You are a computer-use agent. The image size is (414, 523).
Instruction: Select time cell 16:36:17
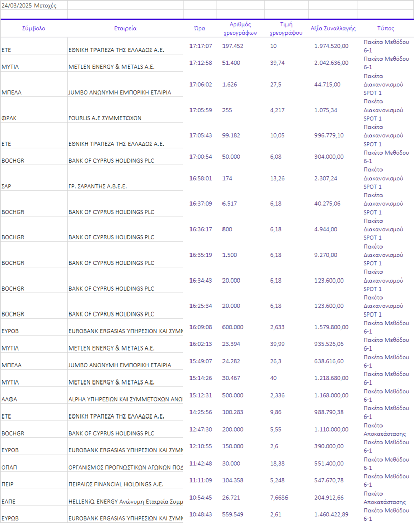(x=201, y=229)
